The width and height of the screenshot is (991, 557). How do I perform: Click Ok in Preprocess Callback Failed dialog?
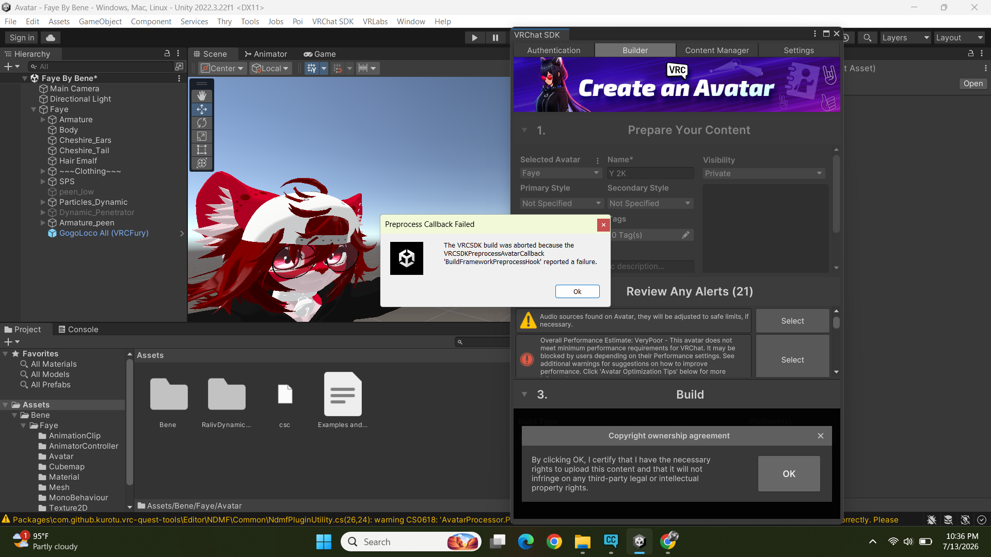tap(578, 291)
